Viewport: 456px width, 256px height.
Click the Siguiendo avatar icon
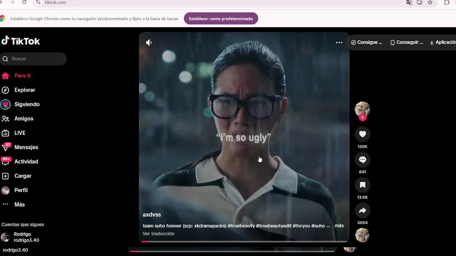(5, 104)
